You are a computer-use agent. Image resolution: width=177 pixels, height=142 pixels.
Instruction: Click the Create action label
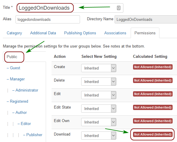(x=59, y=67)
